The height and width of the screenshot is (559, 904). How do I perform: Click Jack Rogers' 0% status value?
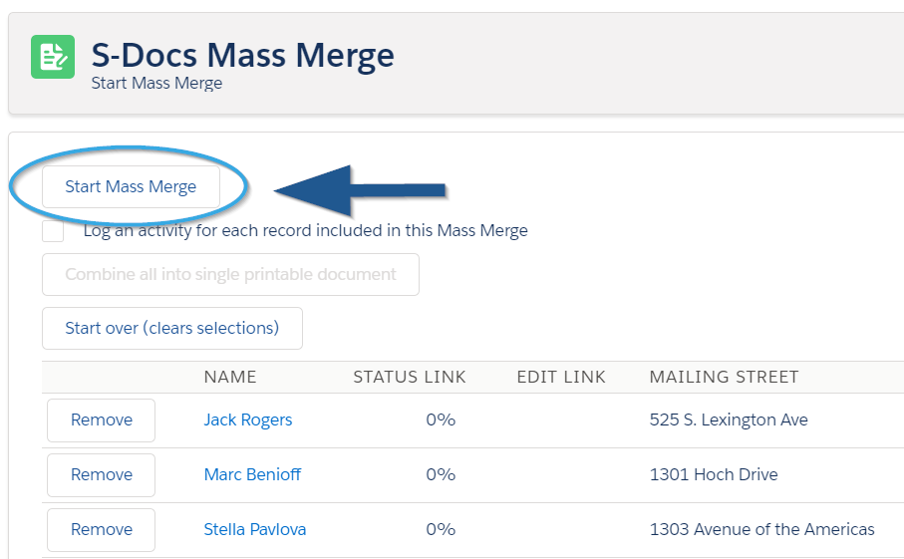(x=441, y=420)
